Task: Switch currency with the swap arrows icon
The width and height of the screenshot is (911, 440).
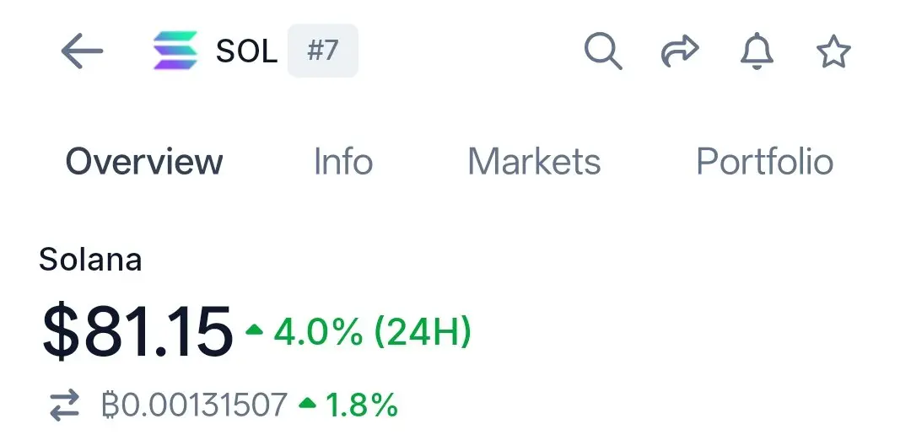Action: pos(64,405)
